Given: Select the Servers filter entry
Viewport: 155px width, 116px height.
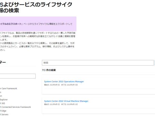Looking at the screenshot, I should click(4, 114).
